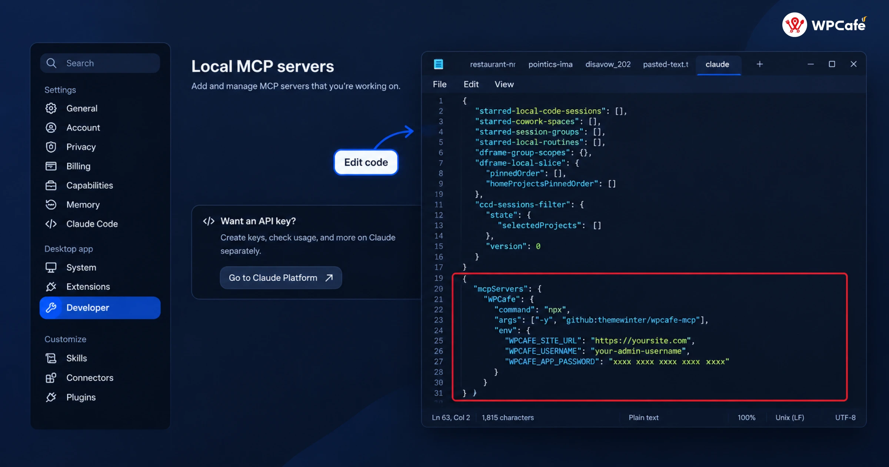Select Billing in the sidebar
The height and width of the screenshot is (467, 889).
coord(78,166)
